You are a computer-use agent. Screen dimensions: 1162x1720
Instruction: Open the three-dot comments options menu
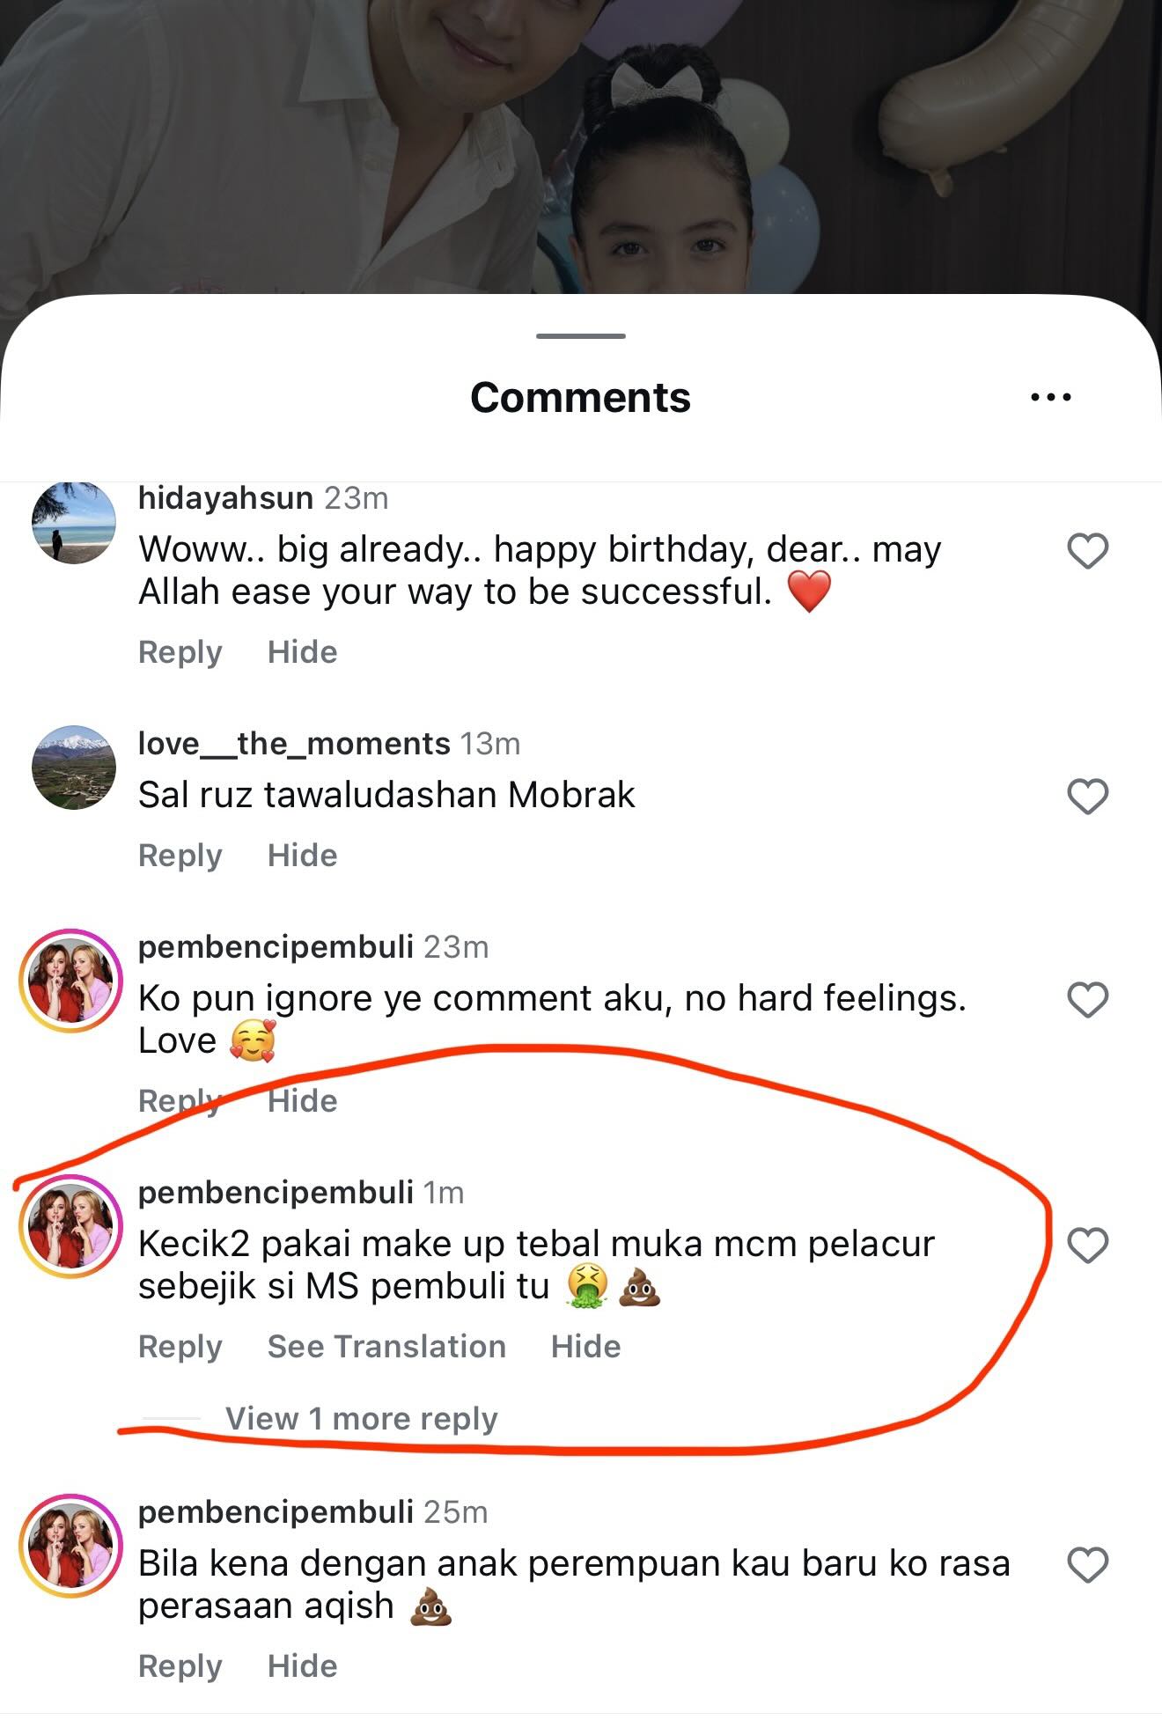[x=1050, y=398]
